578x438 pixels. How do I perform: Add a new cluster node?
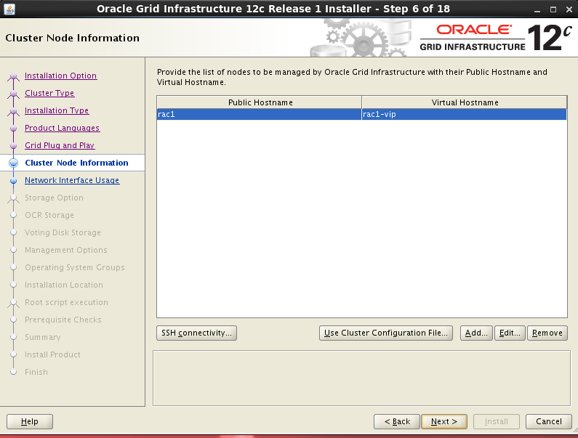point(476,333)
